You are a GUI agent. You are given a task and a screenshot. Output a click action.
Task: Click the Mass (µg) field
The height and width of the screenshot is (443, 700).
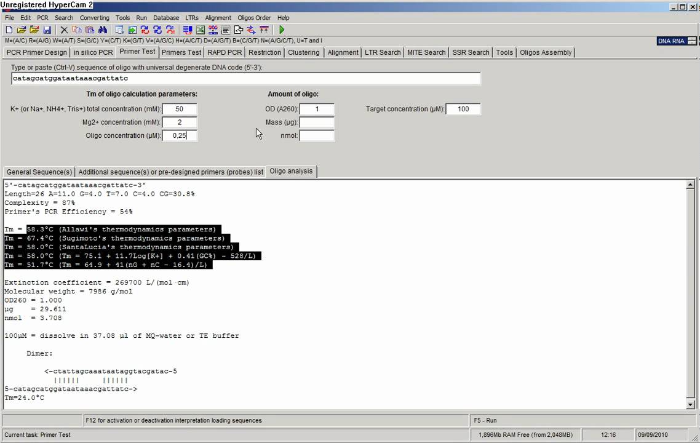tap(317, 122)
